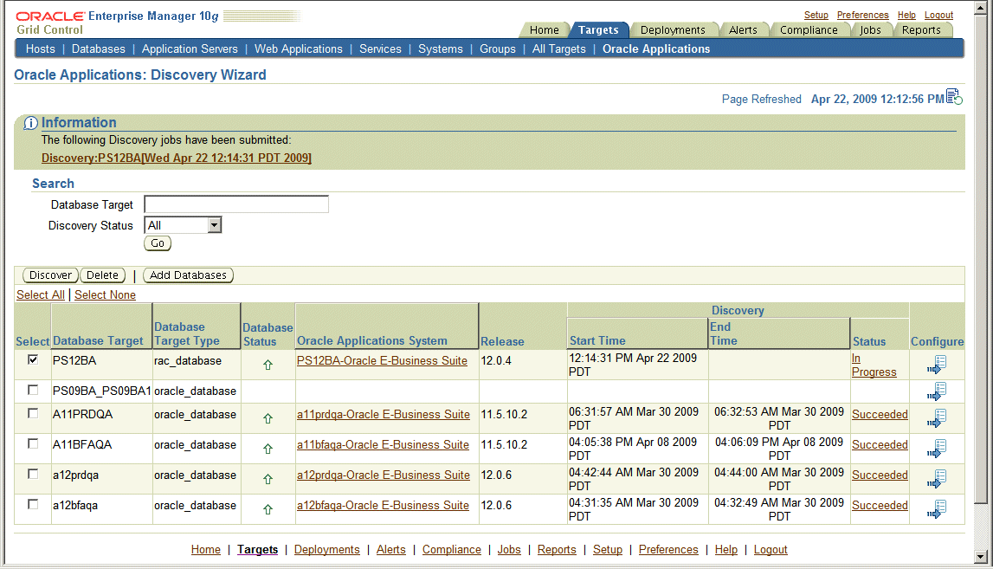This screenshot has height=569, width=993.
Task: Open a12prdqa-Oracle E-Business Suite link
Action: [x=384, y=475]
